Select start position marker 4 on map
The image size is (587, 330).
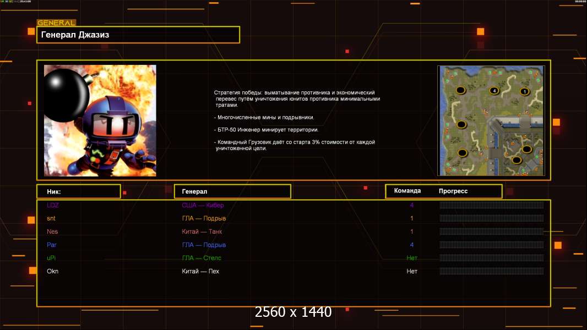tap(494, 90)
